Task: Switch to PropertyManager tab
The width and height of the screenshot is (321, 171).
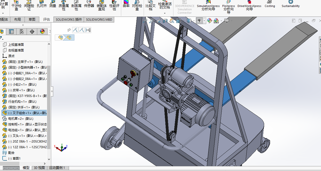Action: [11, 32]
